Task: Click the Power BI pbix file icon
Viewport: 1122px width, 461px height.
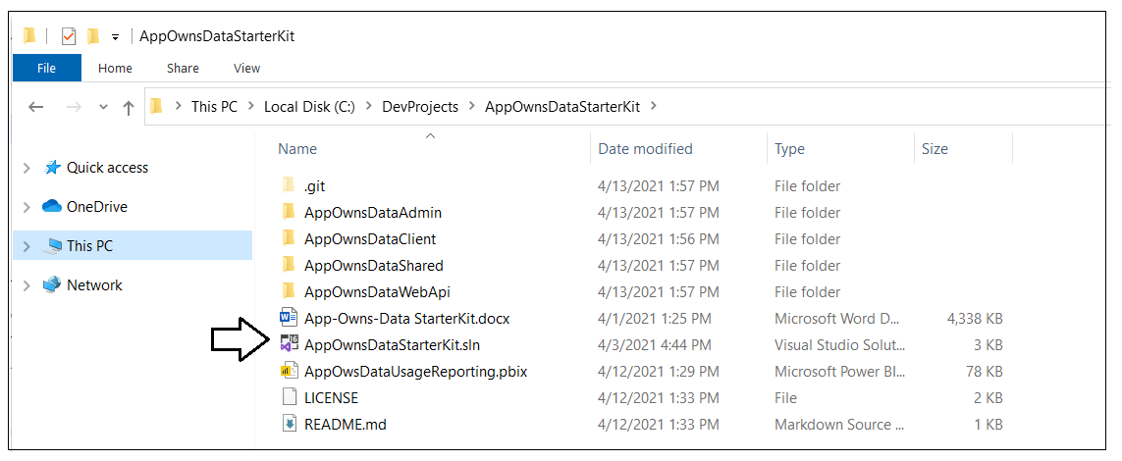Action: pos(289,370)
